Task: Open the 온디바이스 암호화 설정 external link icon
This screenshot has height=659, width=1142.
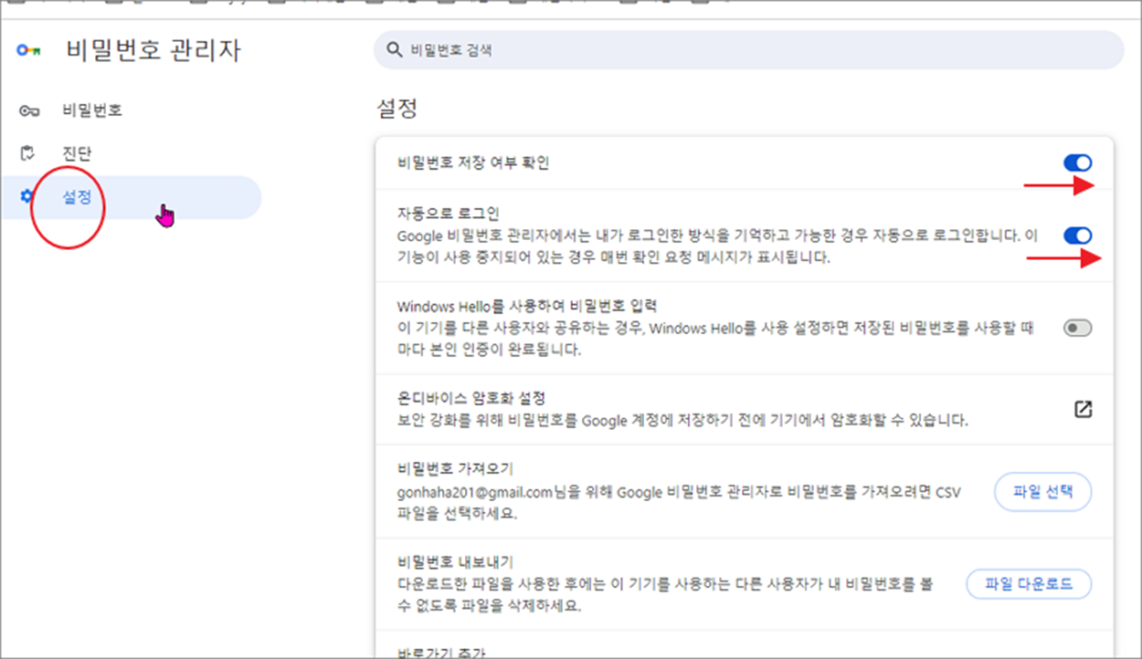Action: (x=1083, y=410)
